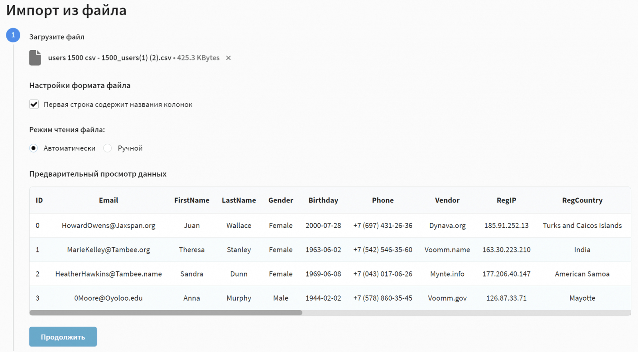
Task: Click the HowardOwens@Jaxspan.org email cell
Action: pyautogui.click(x=108, y=226)
